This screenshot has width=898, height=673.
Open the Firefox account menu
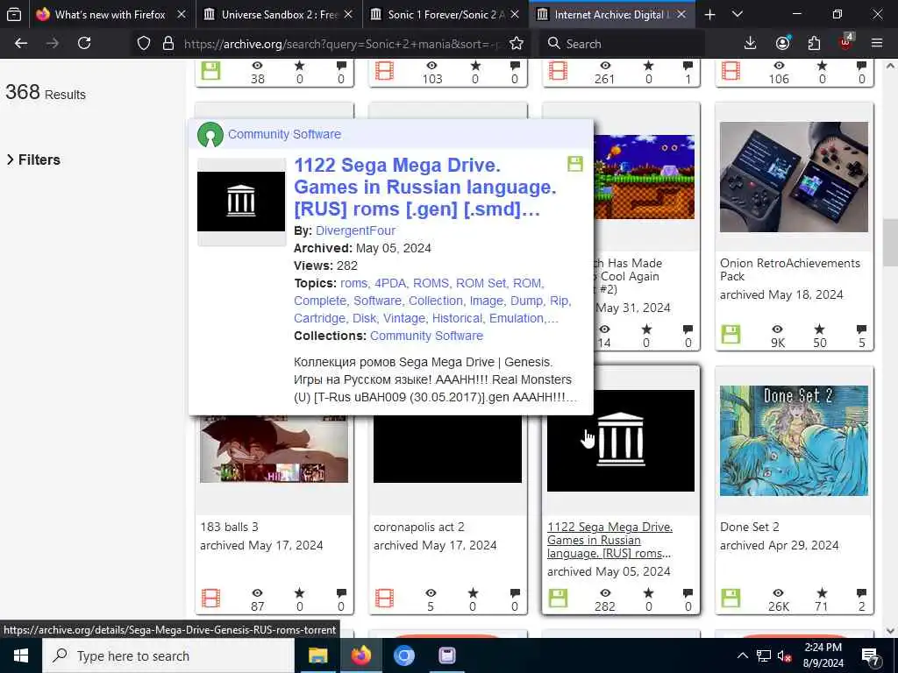coord(782,44)
